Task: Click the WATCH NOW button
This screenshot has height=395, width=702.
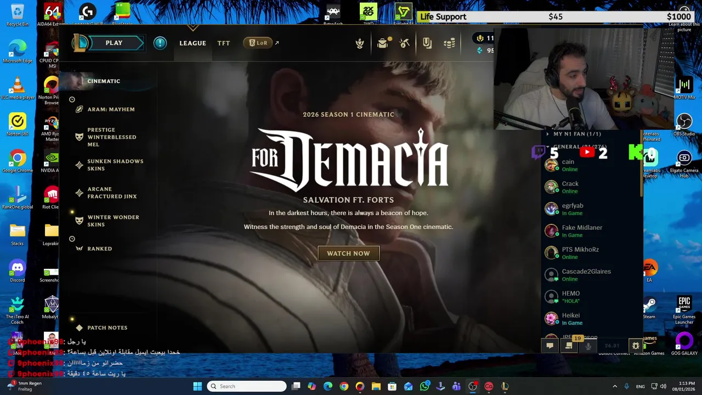Action: pos(349,253)
